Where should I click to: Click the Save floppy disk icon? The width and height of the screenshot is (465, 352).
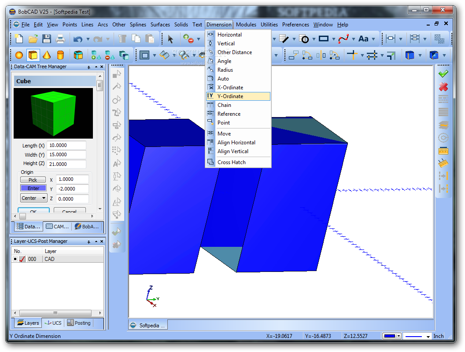[47, 39]
